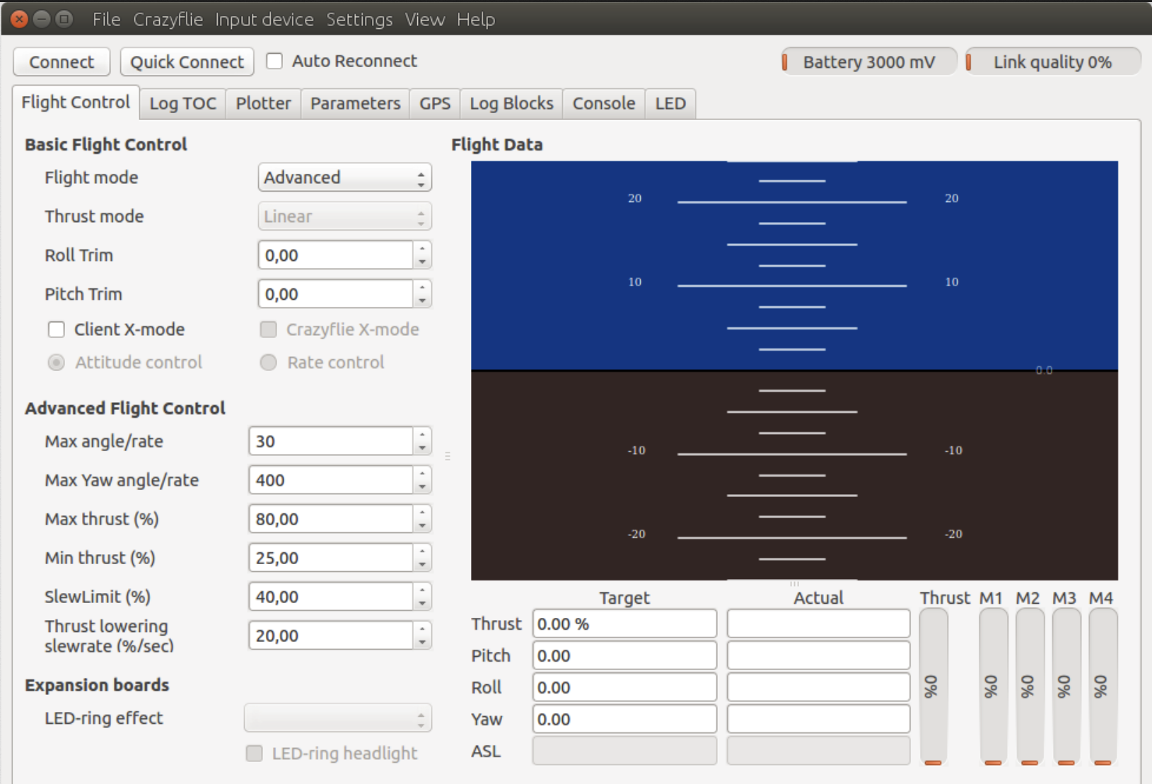Switch to the Parameters tab
The width and height of the screenshot is (1152, 784).
(x=355, y=104)
